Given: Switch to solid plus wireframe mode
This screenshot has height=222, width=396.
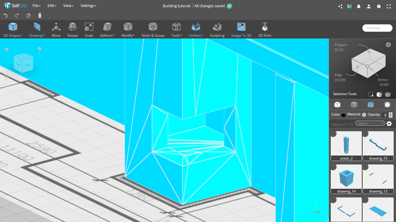Looking at the screenshot, I should (x=370, y=104).
